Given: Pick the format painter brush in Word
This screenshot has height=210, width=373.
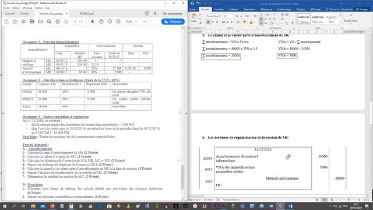Looking at the screenshot, I should [x=200, y=23].
